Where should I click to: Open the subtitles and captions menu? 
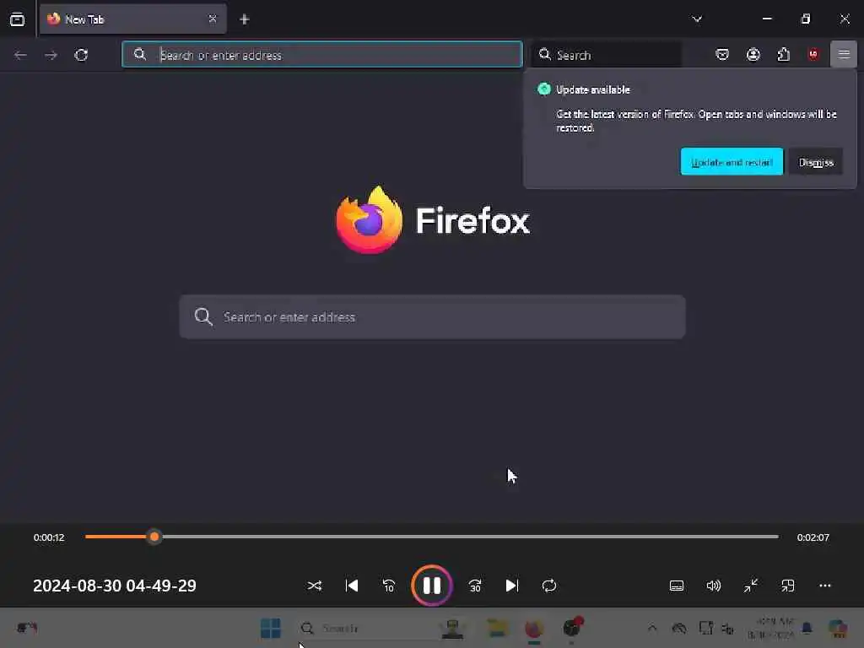coord(677,586)
